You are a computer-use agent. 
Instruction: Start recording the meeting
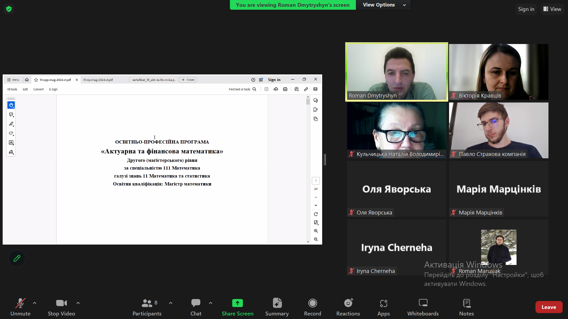coord(312,307)
